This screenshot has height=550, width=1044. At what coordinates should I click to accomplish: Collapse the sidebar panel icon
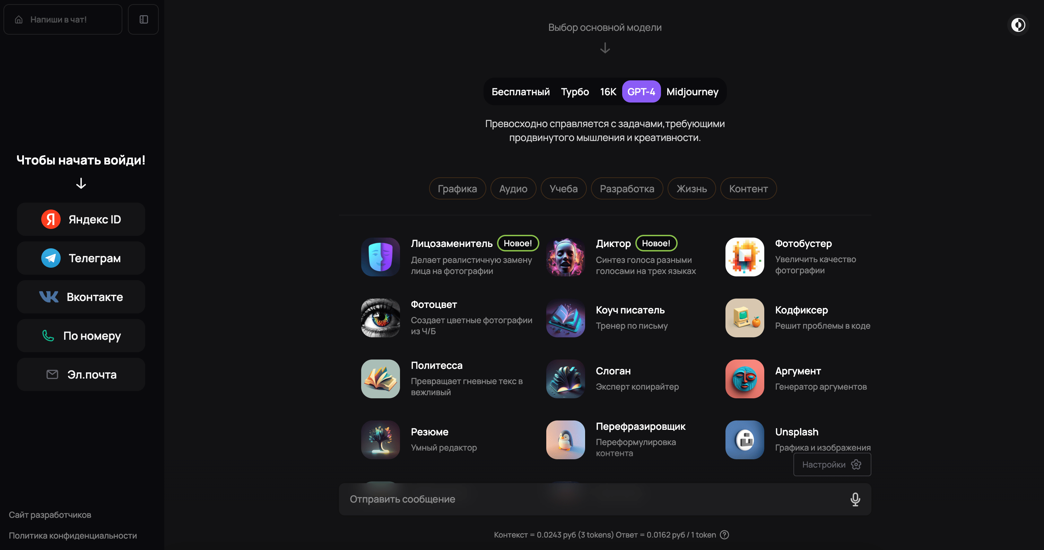click(143, 19)
